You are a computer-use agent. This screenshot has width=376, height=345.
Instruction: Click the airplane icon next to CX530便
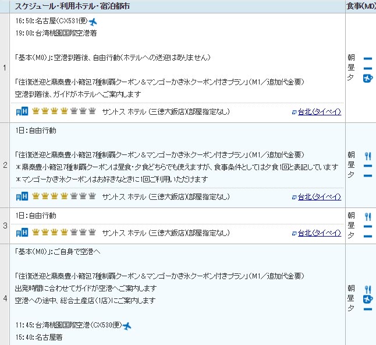127,326
